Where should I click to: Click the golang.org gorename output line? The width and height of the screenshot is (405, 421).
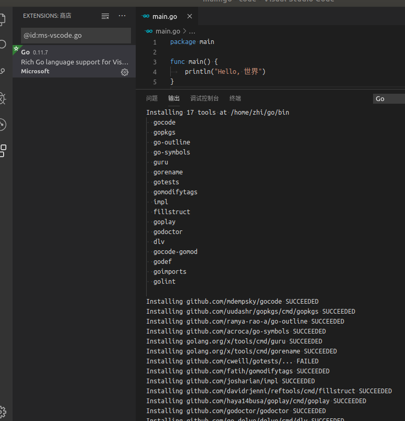click(242, 351)
